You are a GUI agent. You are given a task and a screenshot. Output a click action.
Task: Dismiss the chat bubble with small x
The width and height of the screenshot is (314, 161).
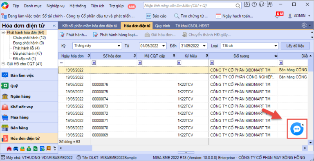coord(303,125)
